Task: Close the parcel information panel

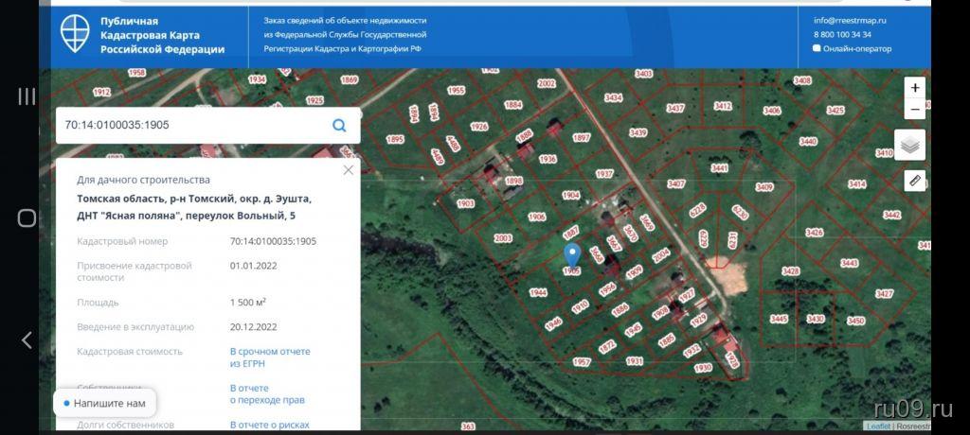Action: (x=348, y=170)
